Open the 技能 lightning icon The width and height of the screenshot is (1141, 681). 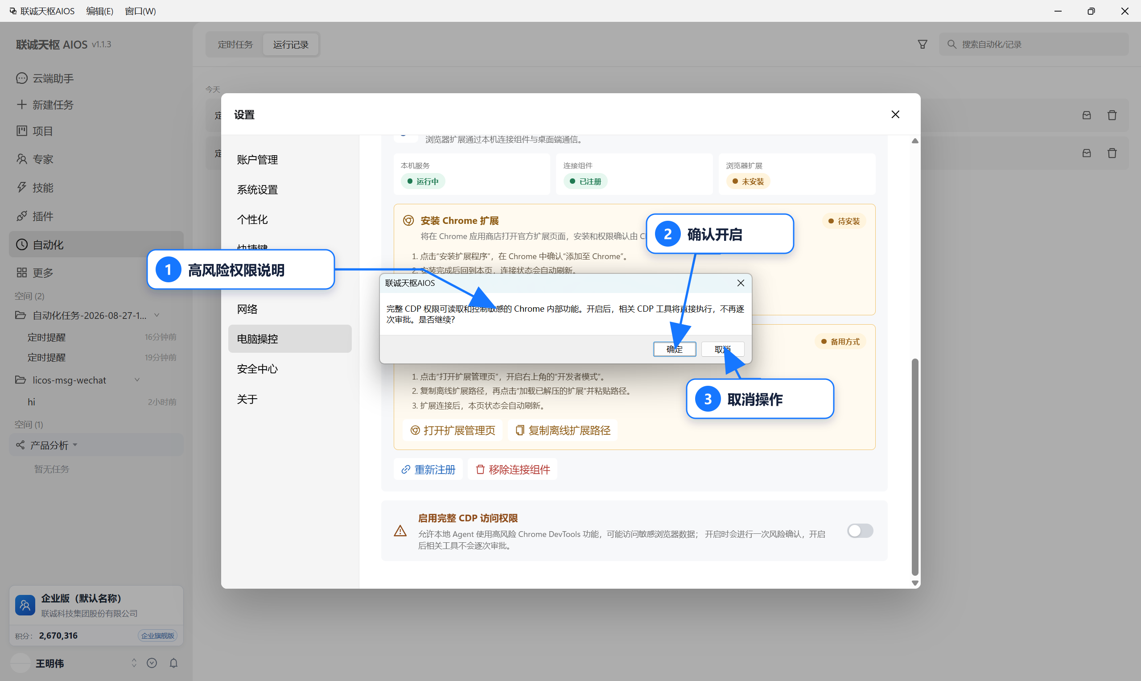pos(21,187)
